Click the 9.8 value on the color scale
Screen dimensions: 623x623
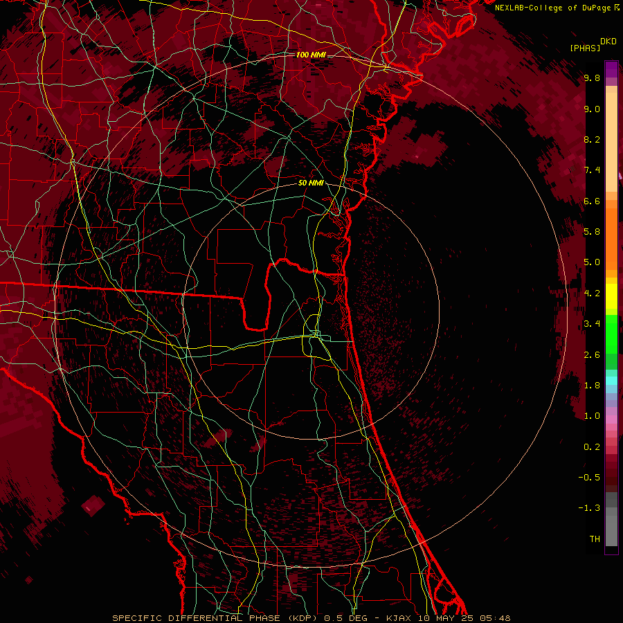(x=592, y=78)
